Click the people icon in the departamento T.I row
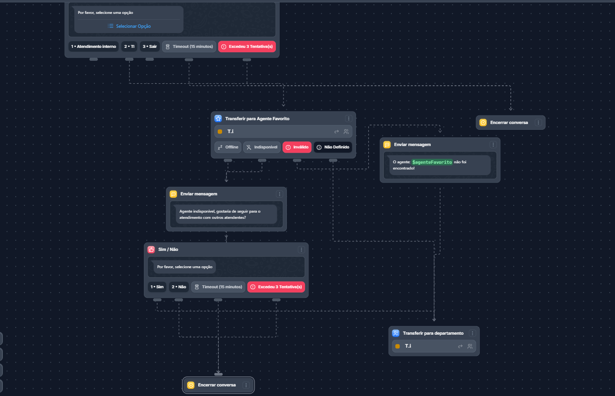Viewport: 615px width, 396px height. point(470,346)
